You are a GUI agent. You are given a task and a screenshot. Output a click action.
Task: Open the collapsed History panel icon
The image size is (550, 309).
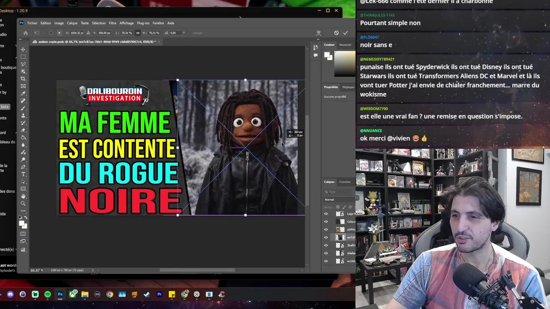coord(315,47)
